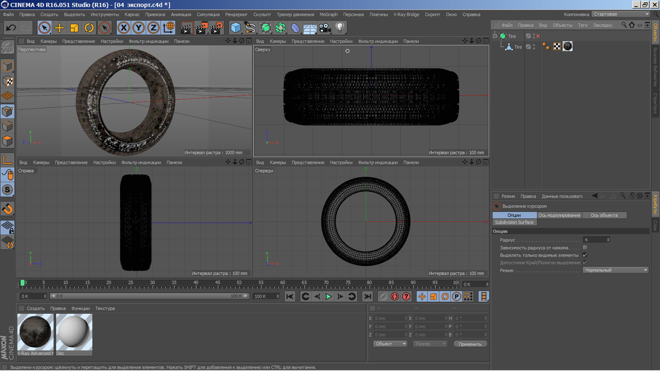The image size is (660, 371).
Task: Open the Компоновка layout dropdown
Action: click(620, 14)
